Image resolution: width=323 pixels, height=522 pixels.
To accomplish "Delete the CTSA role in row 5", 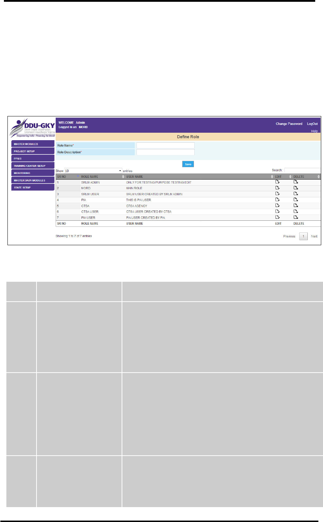I will pyautogui.click(x=296, y=205).
